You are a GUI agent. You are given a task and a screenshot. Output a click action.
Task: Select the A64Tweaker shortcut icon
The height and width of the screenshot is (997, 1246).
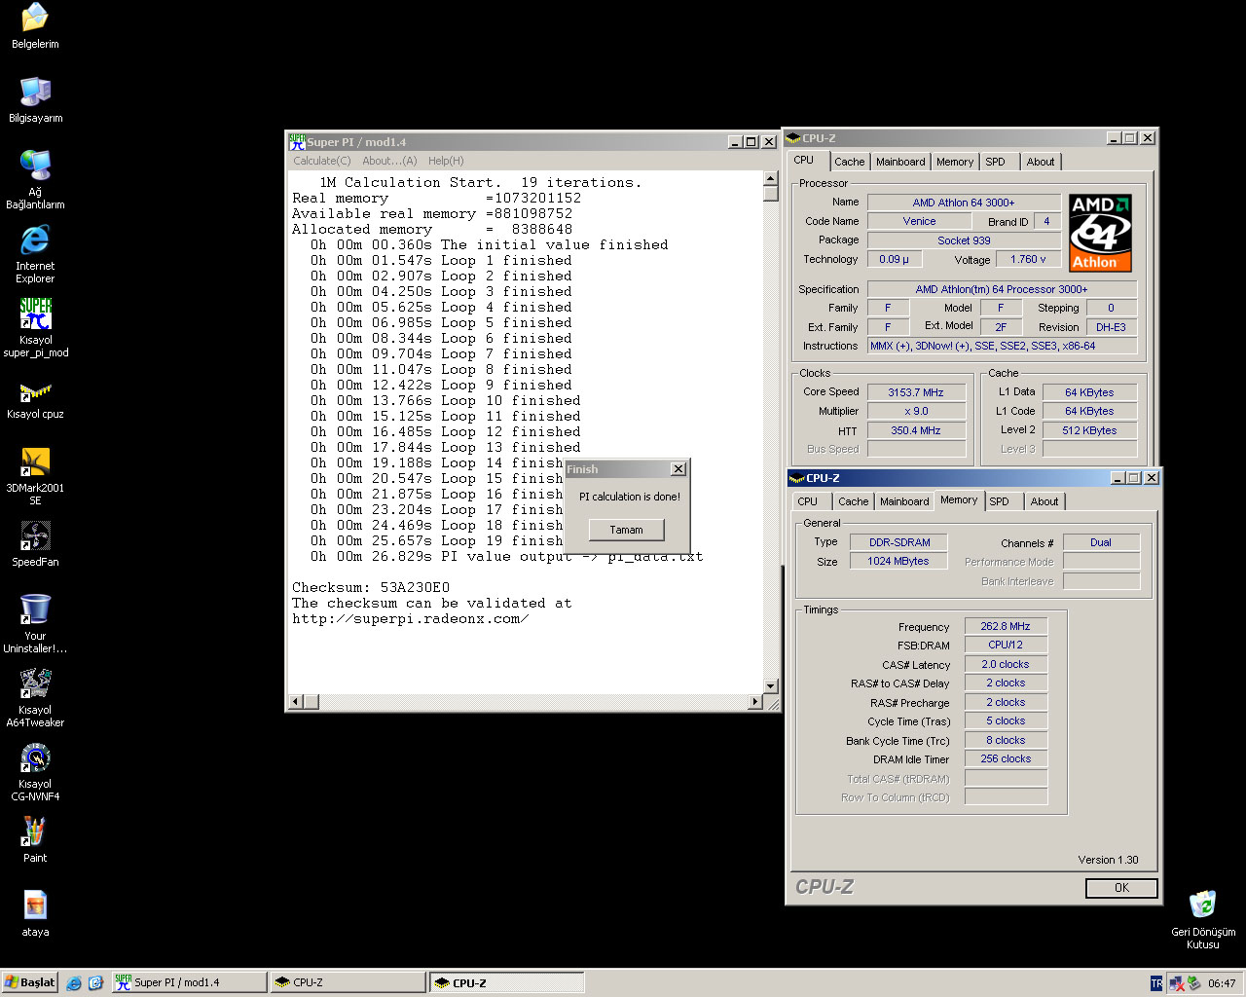point(35,683)
